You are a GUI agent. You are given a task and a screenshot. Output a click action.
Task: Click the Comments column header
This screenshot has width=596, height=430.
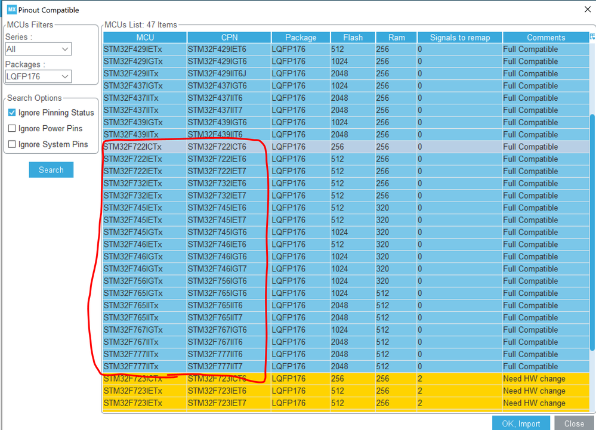click(546, 37)
